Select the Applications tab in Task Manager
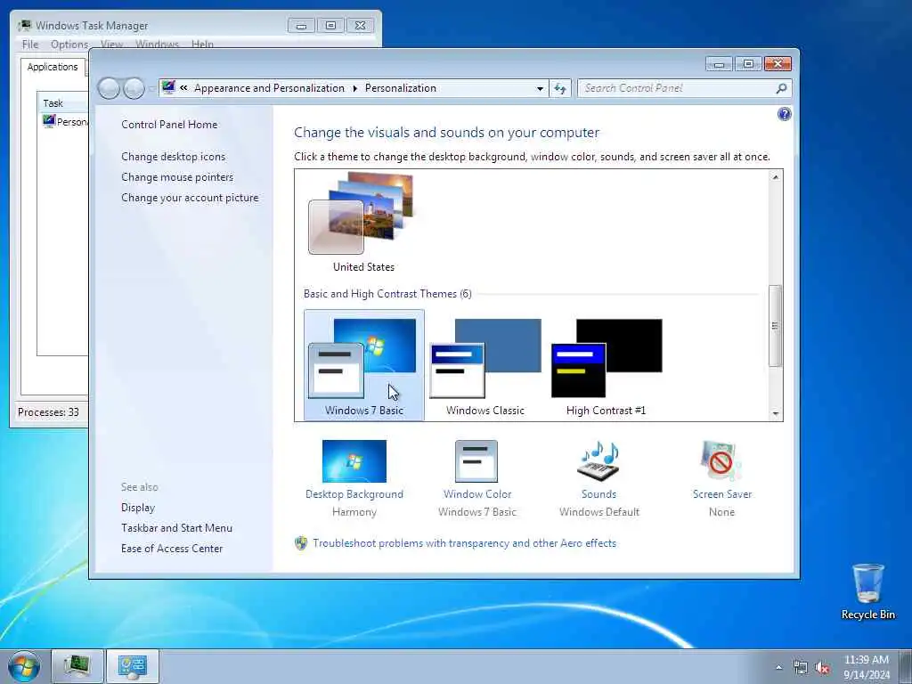Viewport: 912px width, 684px height. (x=53, y=67)
